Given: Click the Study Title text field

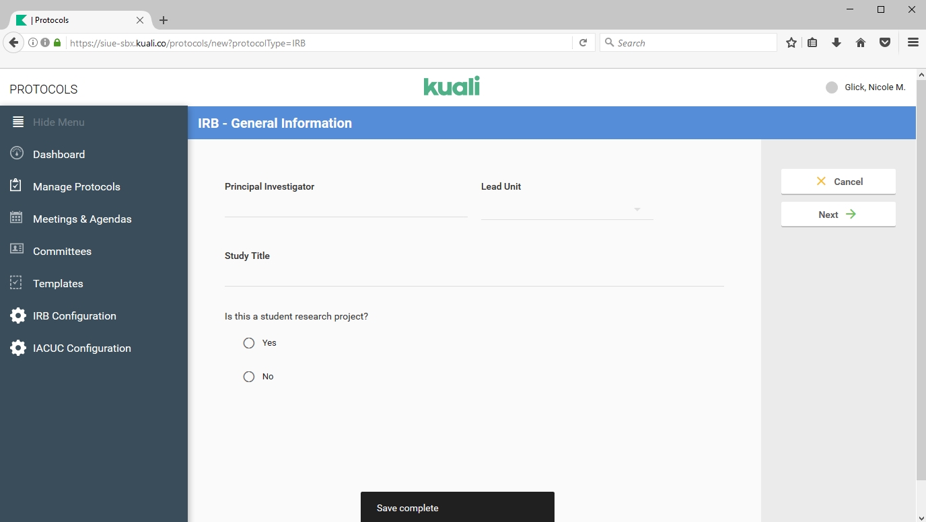Looking at the screenshot, I should click(x=474, y=276).
